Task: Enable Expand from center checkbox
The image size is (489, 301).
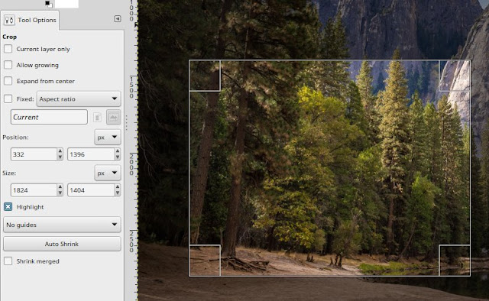Action: coord(8,81)
